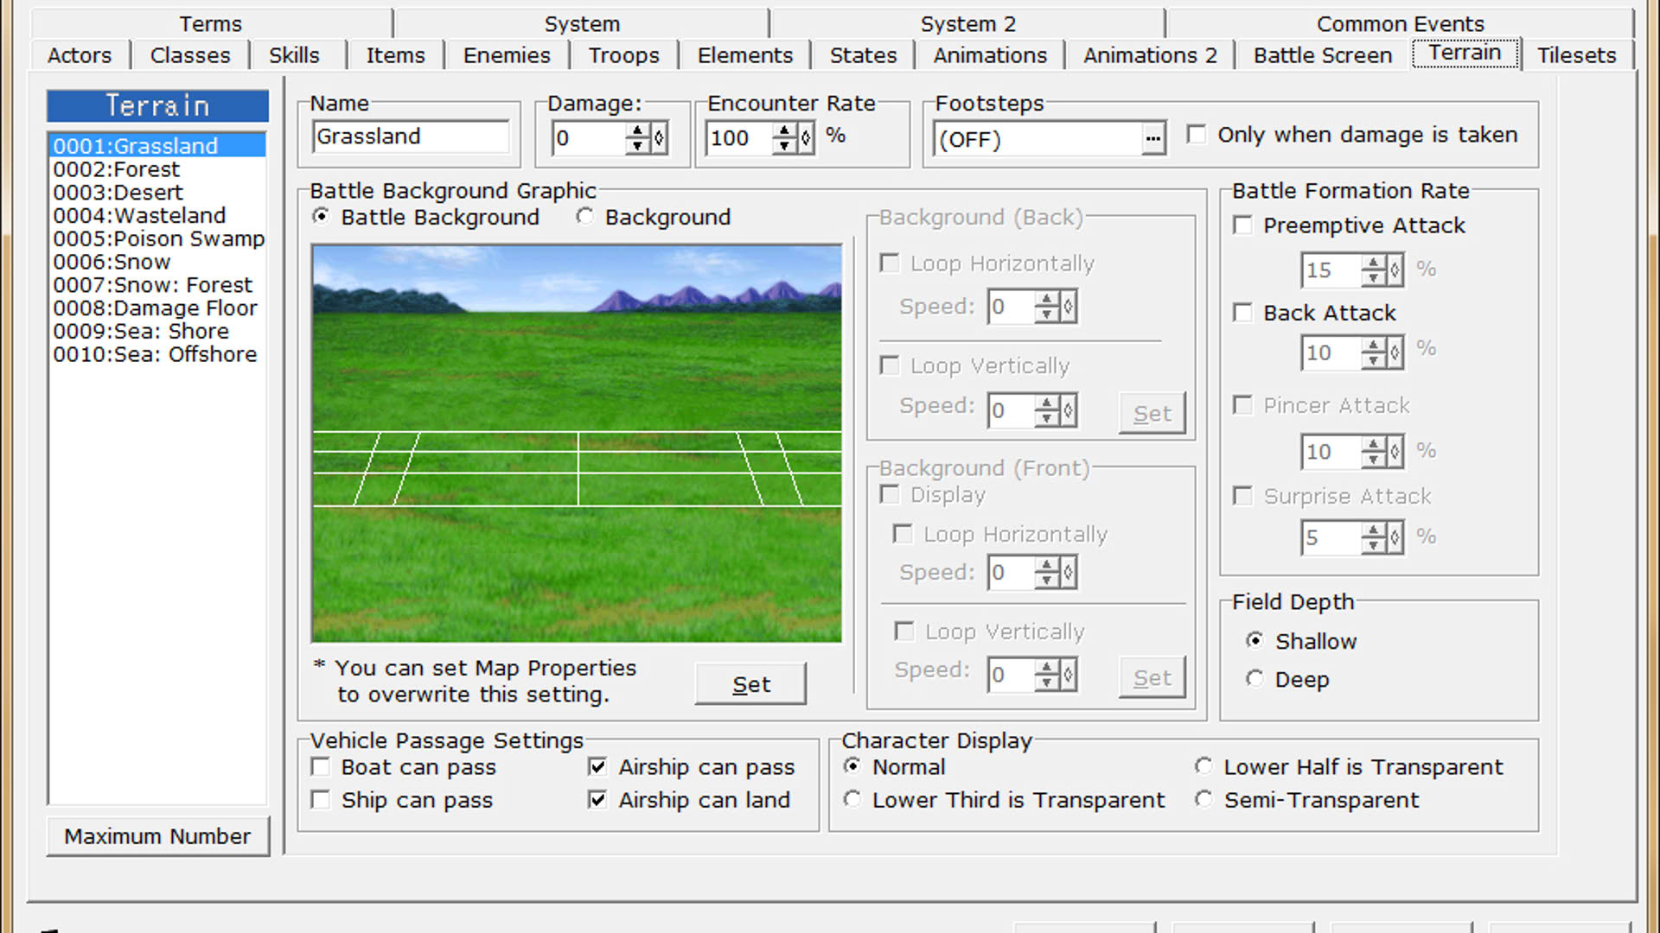Select Normal character display
Image resolution: width=1660 pixels, height=933 pixels.
click(852, 767)
